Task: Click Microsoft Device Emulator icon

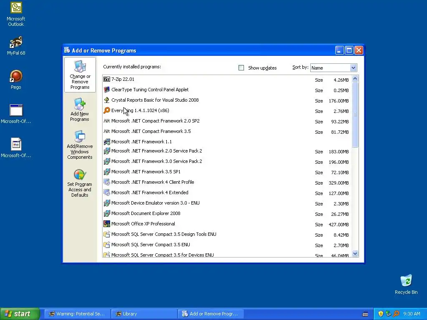Action: [x=107, y=203]
